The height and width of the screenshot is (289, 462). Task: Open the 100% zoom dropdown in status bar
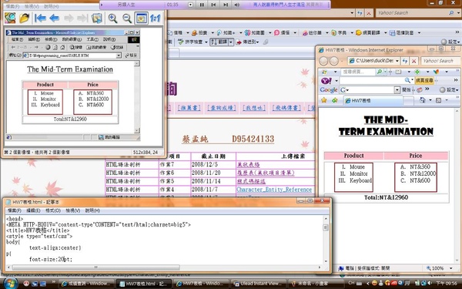pyautogui.click(x=450, y=268)
